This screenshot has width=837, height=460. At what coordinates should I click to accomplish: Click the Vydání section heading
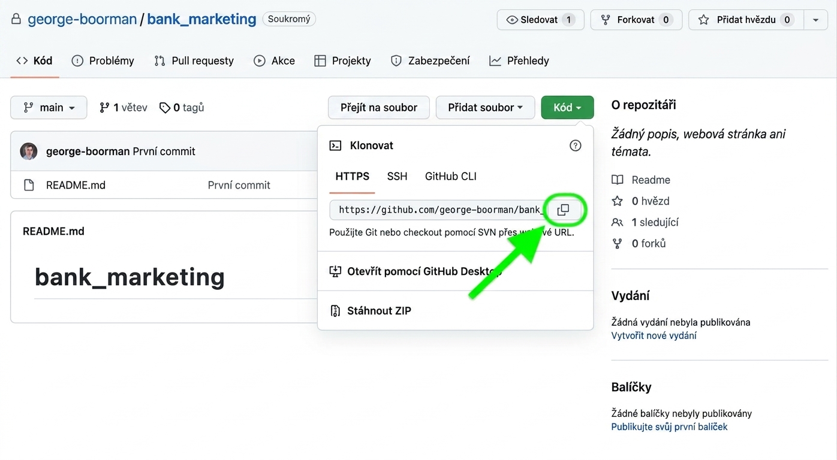click(630, 296)
